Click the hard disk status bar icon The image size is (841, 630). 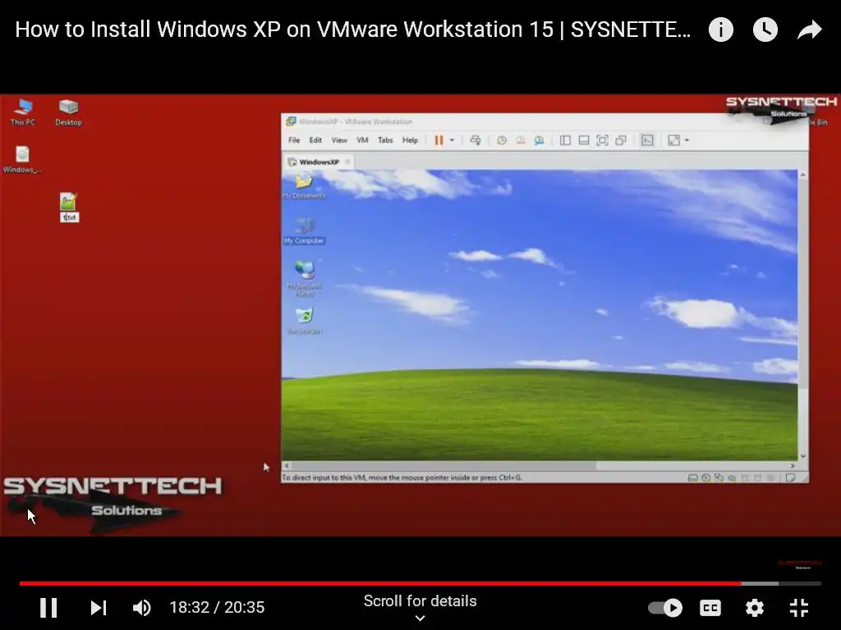[x=693, y=477]
